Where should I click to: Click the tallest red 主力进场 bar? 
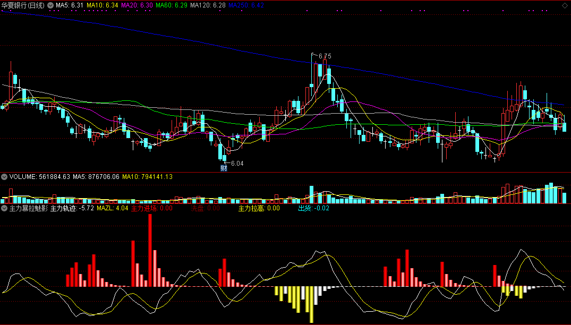pyautogui.click(x=150, y=251)
